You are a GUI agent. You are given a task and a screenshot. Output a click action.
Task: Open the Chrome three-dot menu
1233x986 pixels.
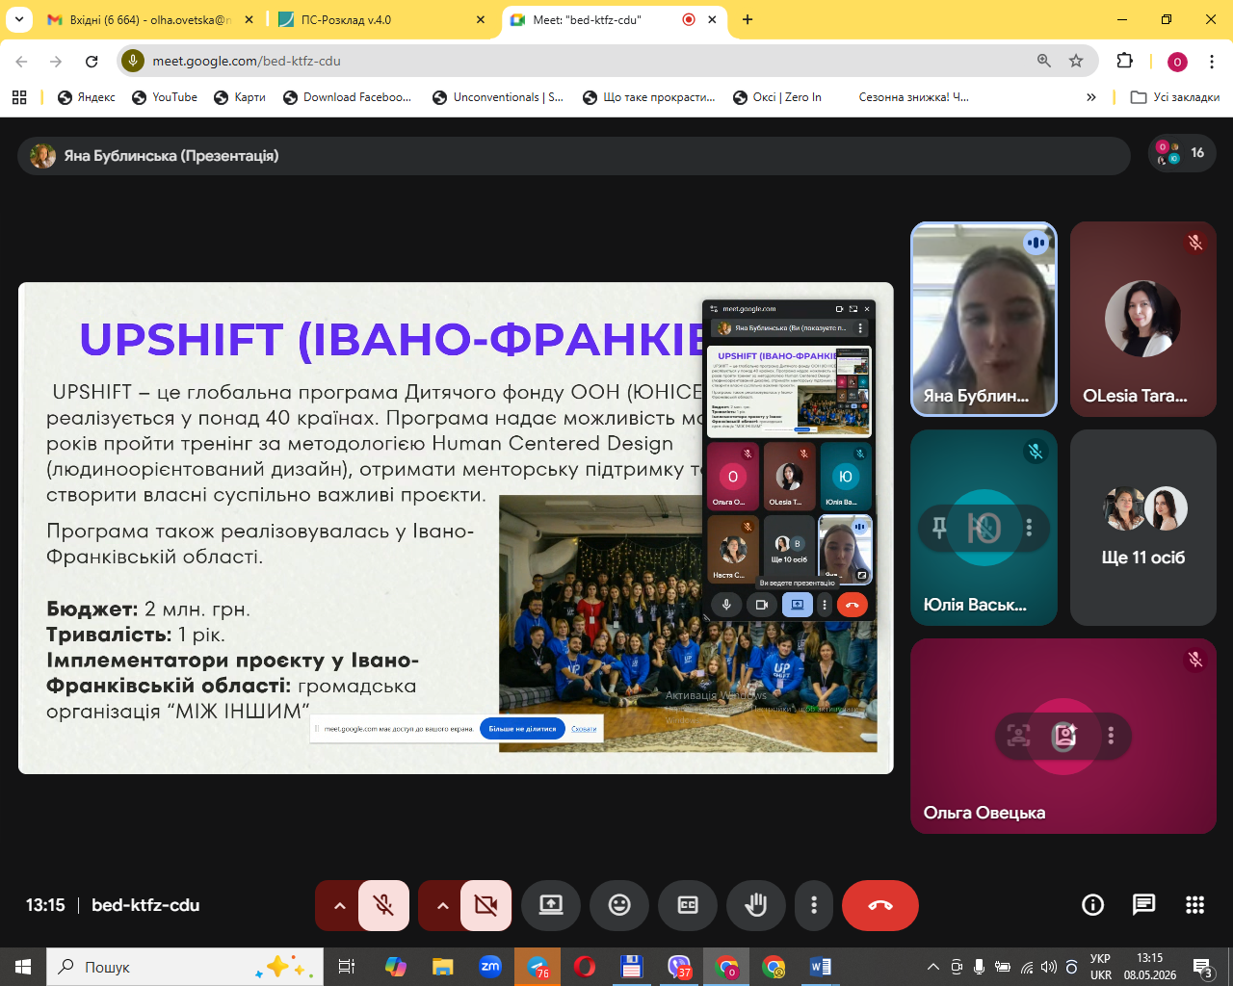(x=1211, y=61)
